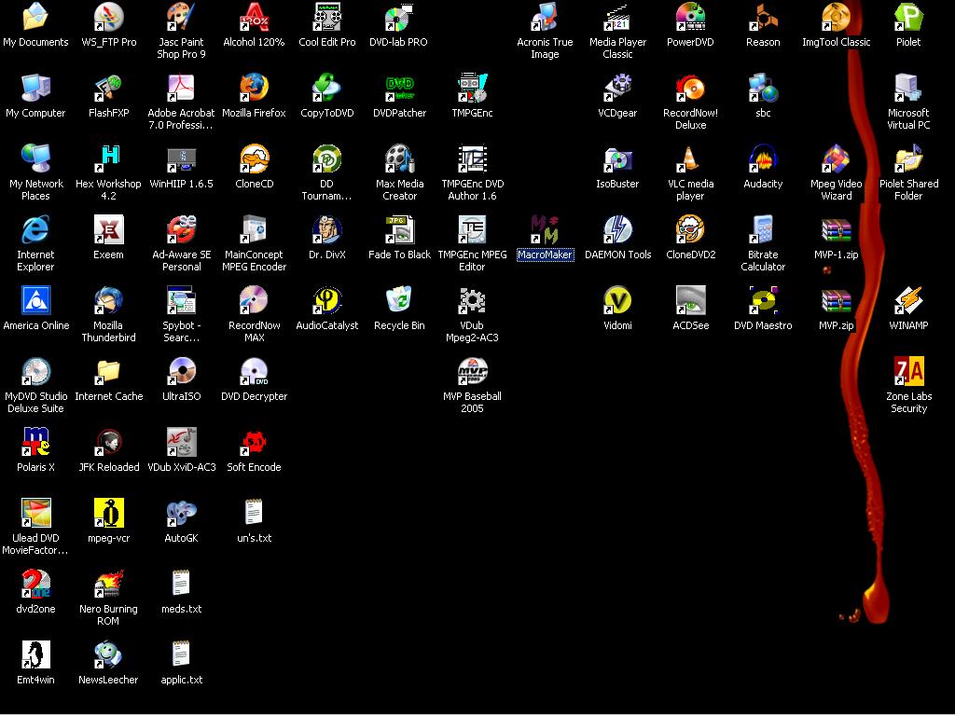Image resolution: width=955 pixels, height=716 pixels.
Task: Click the Fade To Black shortcut
Action: tap(399, 229)
